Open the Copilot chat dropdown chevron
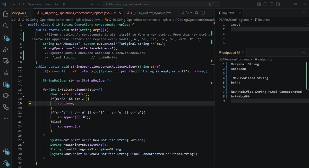The width and height of the screenshot is (309, 168). tap(217, 4)
